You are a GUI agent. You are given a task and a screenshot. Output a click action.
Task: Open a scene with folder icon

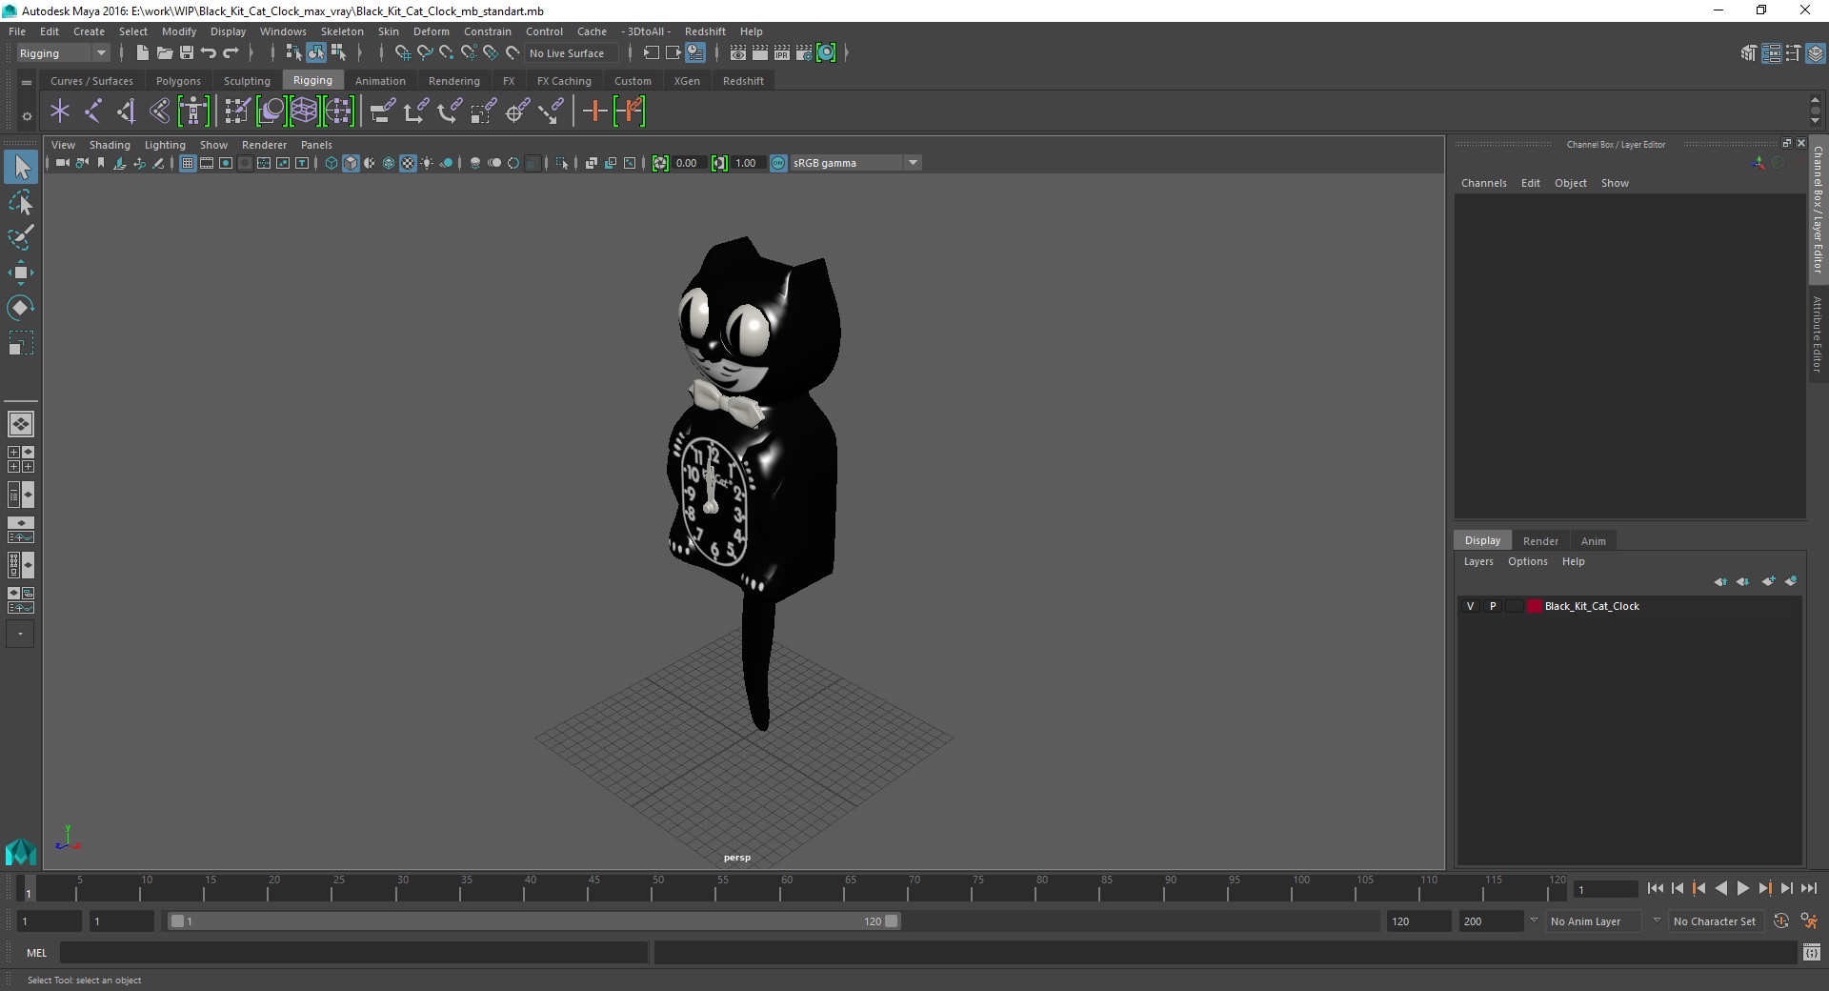tap(164, 53)
